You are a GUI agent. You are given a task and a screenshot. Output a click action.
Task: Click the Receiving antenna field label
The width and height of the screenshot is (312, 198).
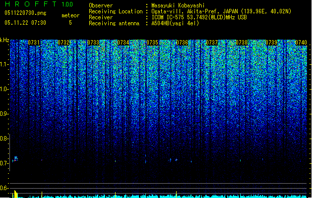(114, 23)
